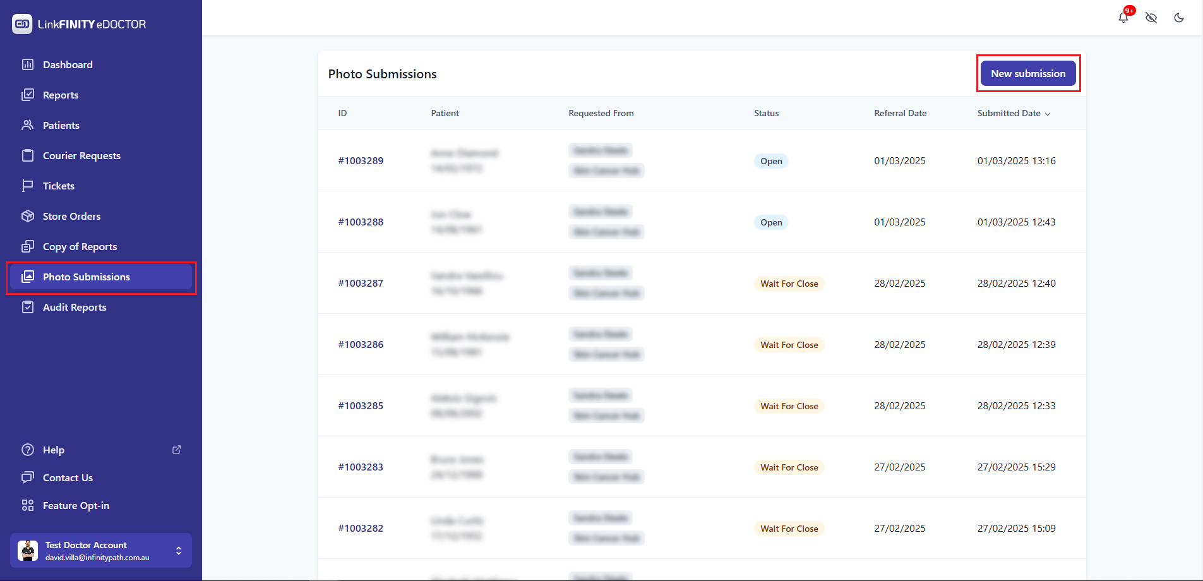Click the notifications bell icon

click(x=1123, y=18)
